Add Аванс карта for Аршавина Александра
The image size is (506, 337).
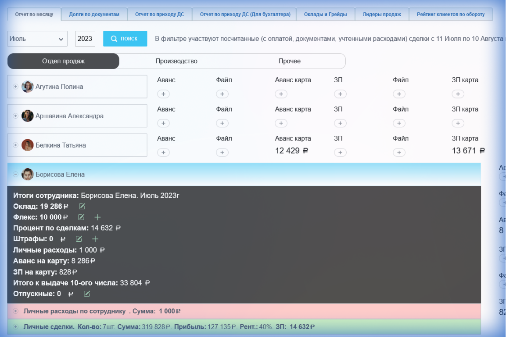[281, 123]
